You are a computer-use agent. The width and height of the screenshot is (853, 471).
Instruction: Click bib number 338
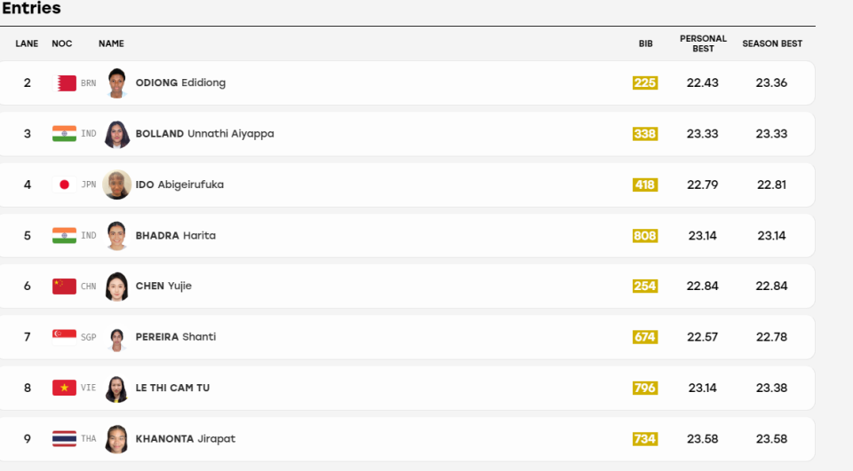click(645, 134)
